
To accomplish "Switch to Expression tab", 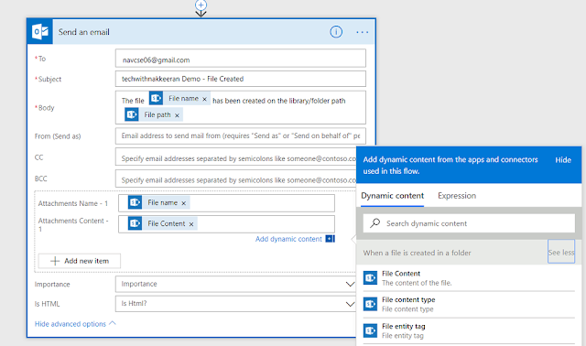I will coord(457,196).
